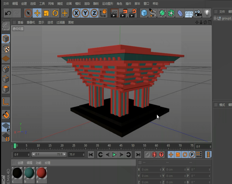Toggle Parameter keyframe recording P

(192, 155)
